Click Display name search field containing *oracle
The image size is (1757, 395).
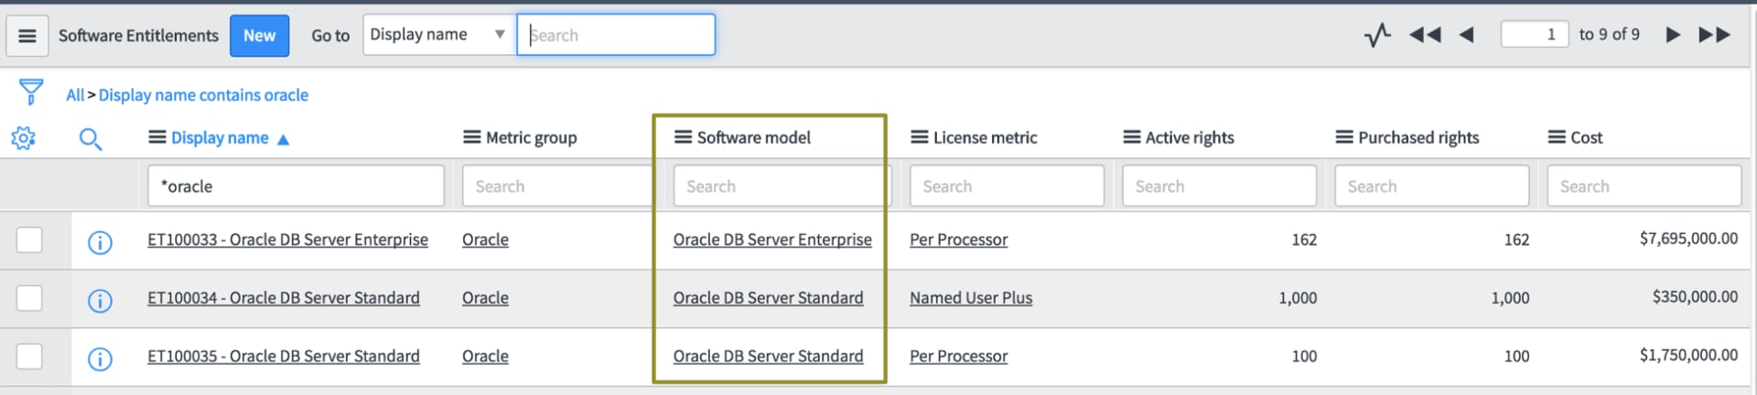(296, 186)
